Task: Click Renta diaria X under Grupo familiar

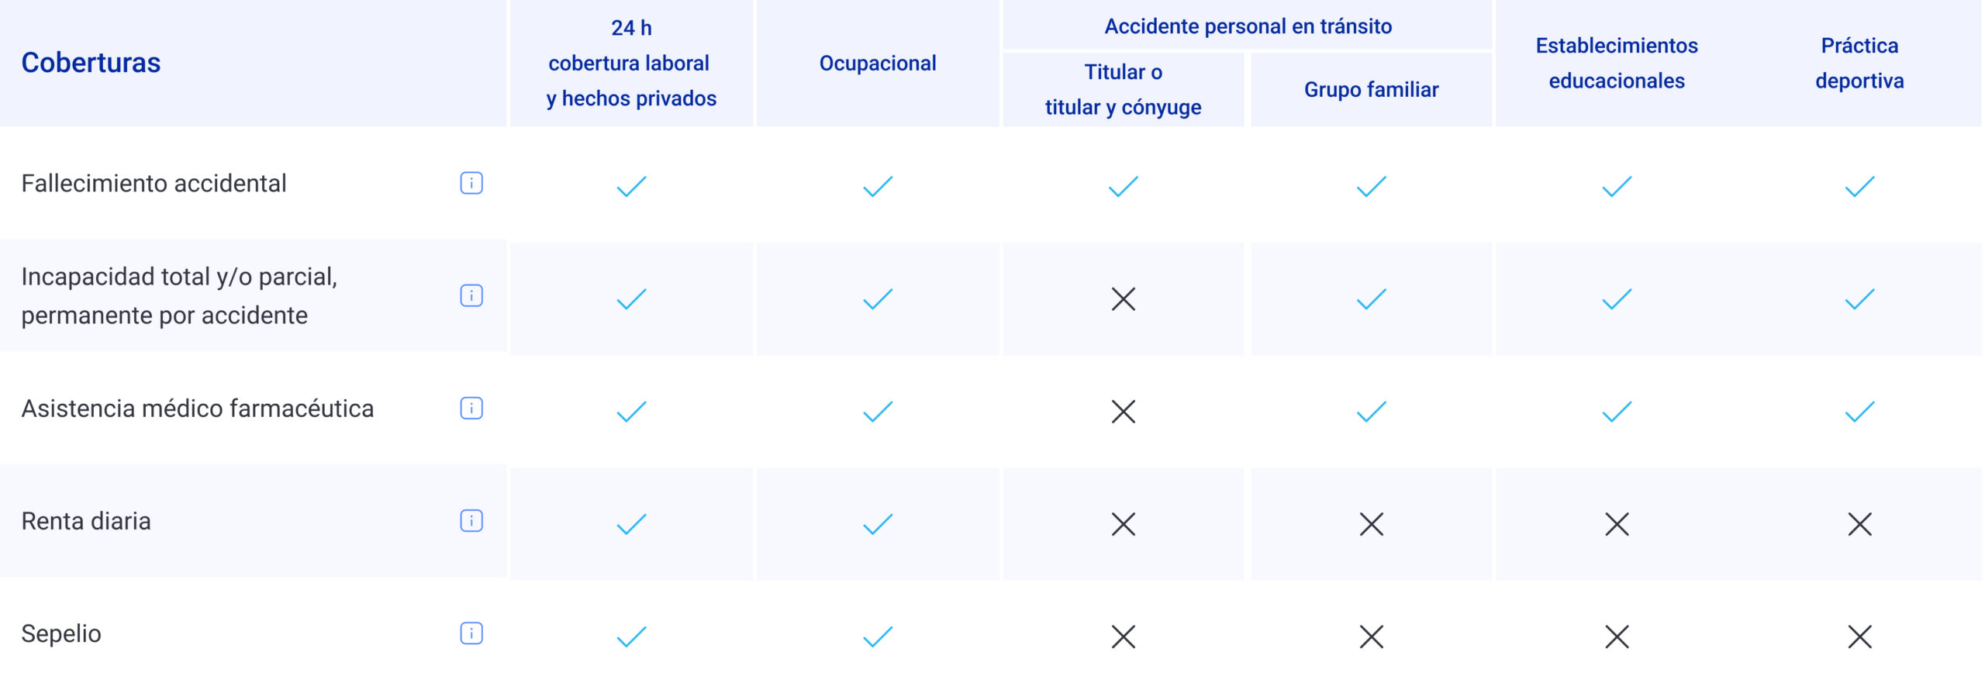Action: [x=1371, y=525]
